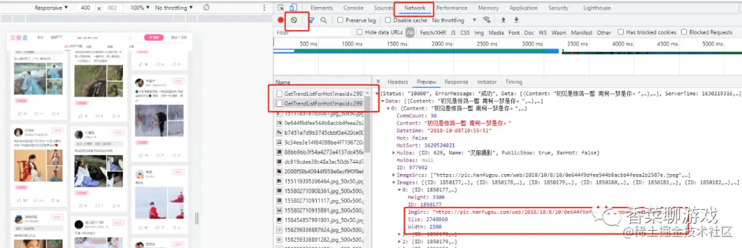Open the Memory tab
The image size is (742, 248).
click(x=488, y=8)
